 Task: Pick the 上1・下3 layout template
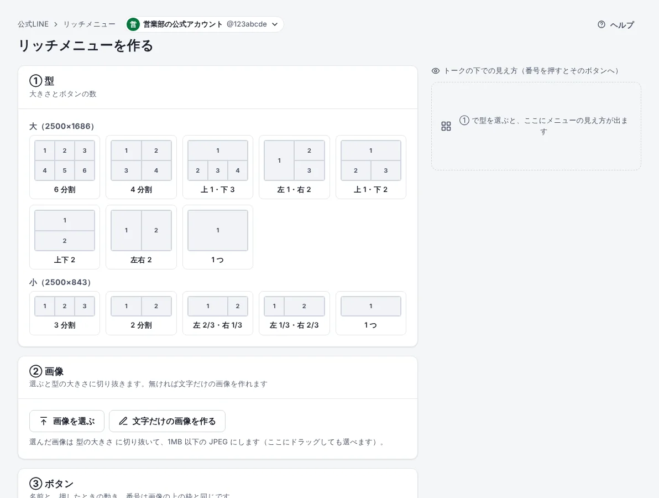[218, 167]
